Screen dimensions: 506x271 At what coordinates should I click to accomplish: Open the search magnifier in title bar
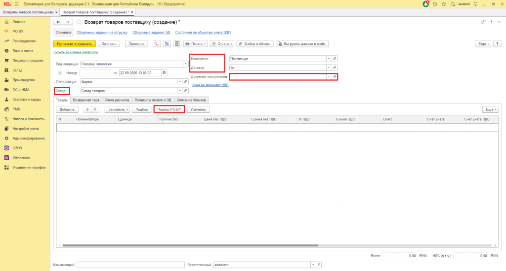(452, 4)
